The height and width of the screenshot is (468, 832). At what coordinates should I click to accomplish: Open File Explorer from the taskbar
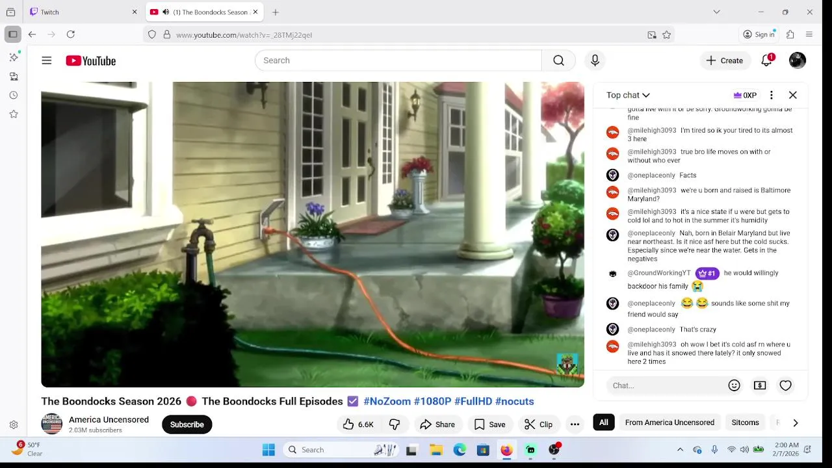pyautogui.click(x=436, y=450)
